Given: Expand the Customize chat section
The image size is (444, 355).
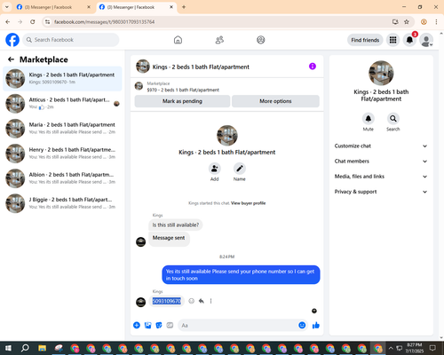Looking at the screenshot, I should [x=381, y=146].
